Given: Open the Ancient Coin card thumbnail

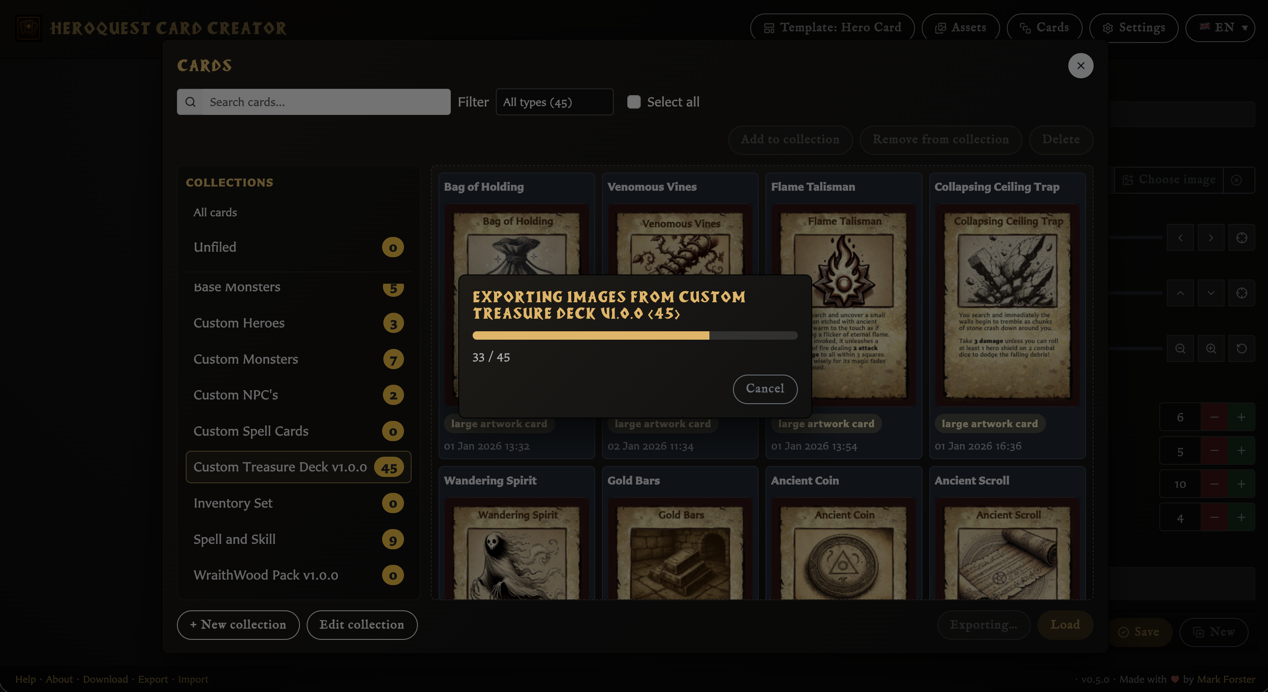Looking at the screenshot, I should click(x=844, y=548).
